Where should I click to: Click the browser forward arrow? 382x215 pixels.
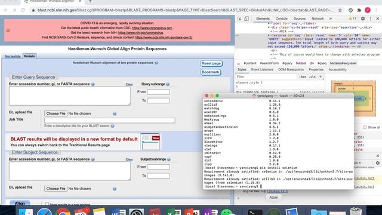click(x=14, y=10)
